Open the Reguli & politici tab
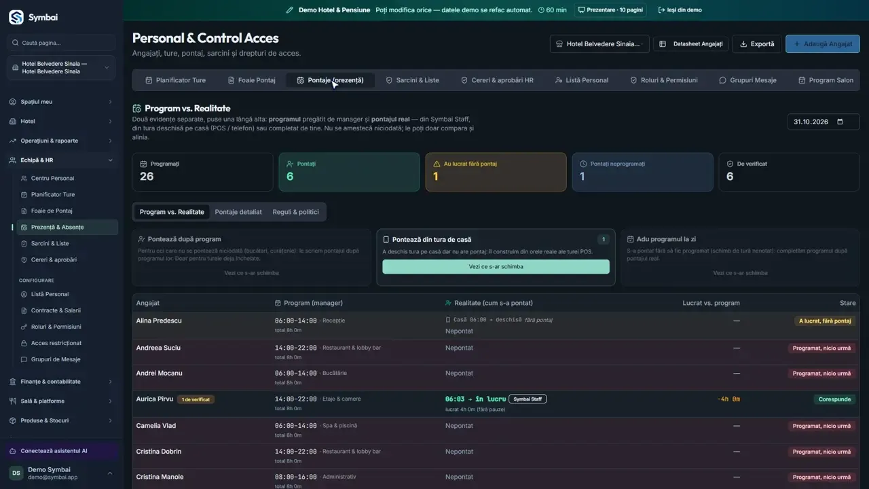 295,212
